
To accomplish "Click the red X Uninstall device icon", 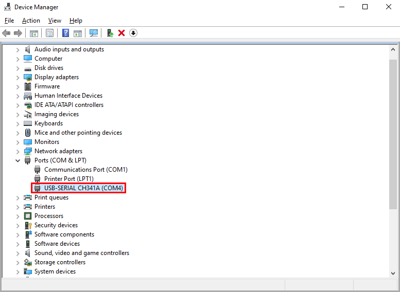I will (121, 33).
